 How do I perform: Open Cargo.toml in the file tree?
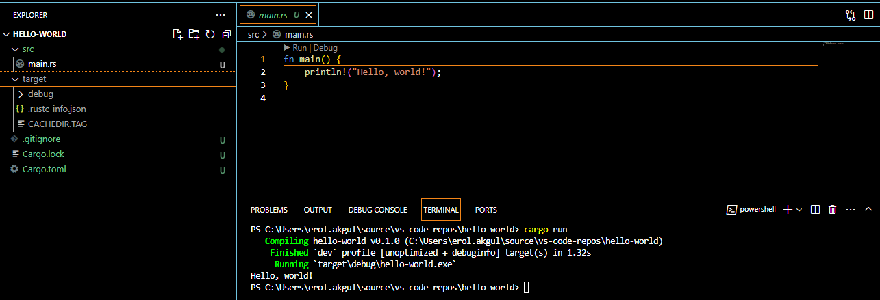click(44, 169)
